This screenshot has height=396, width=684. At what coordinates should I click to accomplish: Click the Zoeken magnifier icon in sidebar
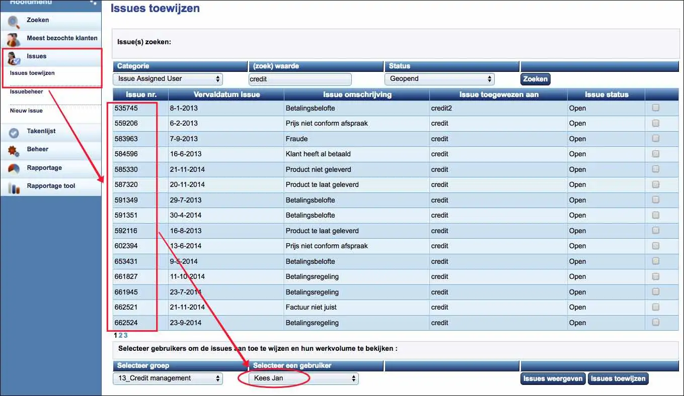coord(14,21)
